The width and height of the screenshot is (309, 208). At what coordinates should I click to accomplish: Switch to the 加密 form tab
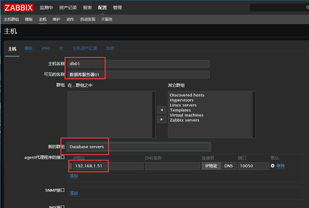[x=110, y=48]
